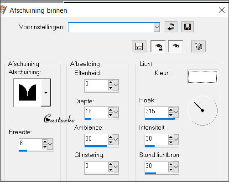The width and height of the screenshot is (229, 182).
Task: Click the save preset floppy disk icon
Action: tap(187, 27)
